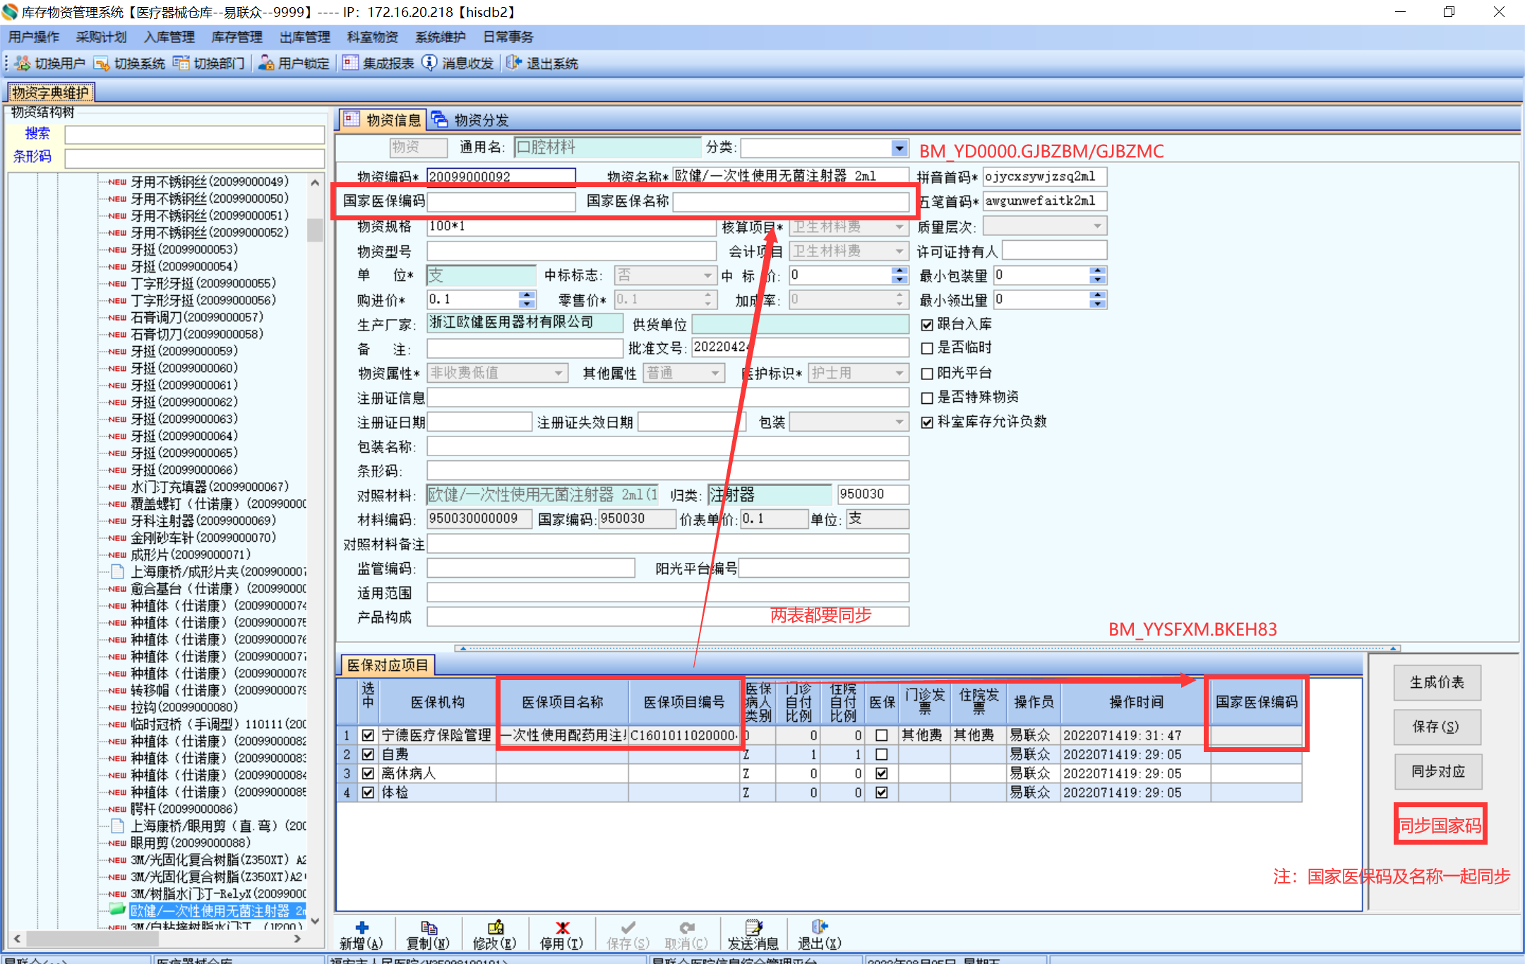Open the 入库管理 menu
This screenshot has width=1525, height=964.
point(169,37)
